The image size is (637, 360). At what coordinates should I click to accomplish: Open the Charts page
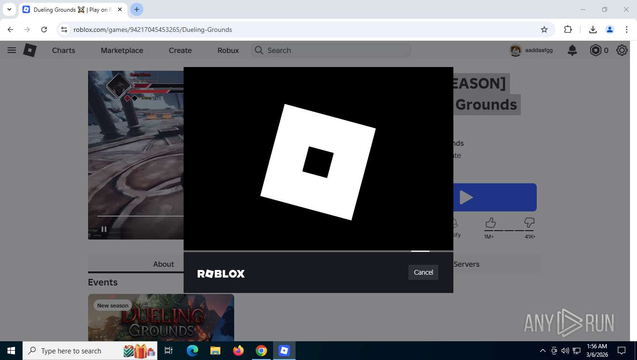(x=64, y=50)
